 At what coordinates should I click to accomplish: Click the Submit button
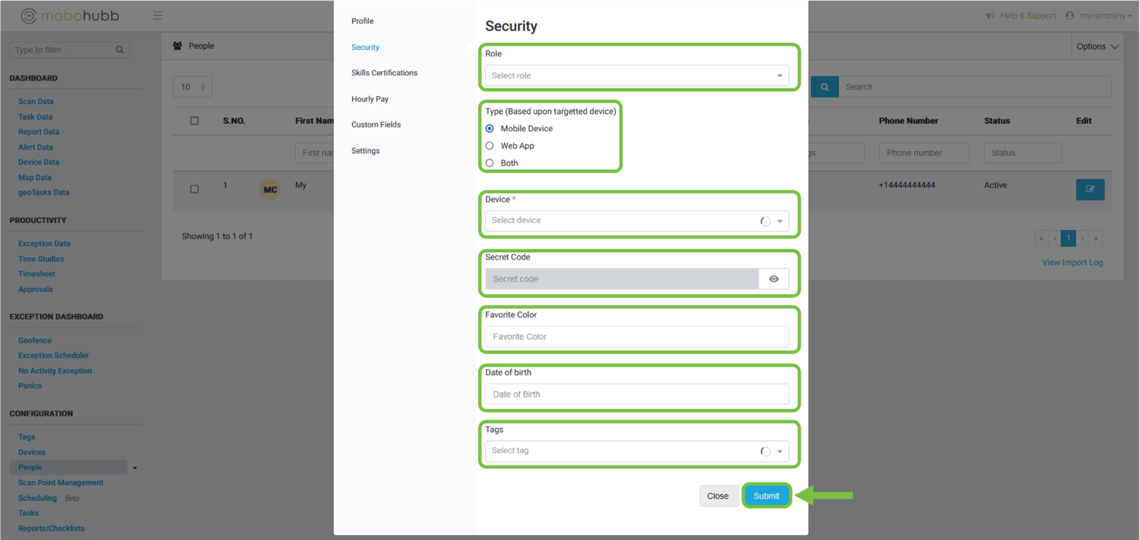pyautogui.click(x=766, y=496)
